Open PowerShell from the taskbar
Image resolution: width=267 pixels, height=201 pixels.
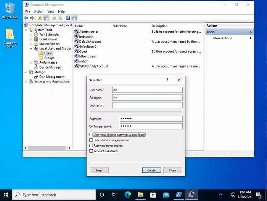click(x=179, y=195)
